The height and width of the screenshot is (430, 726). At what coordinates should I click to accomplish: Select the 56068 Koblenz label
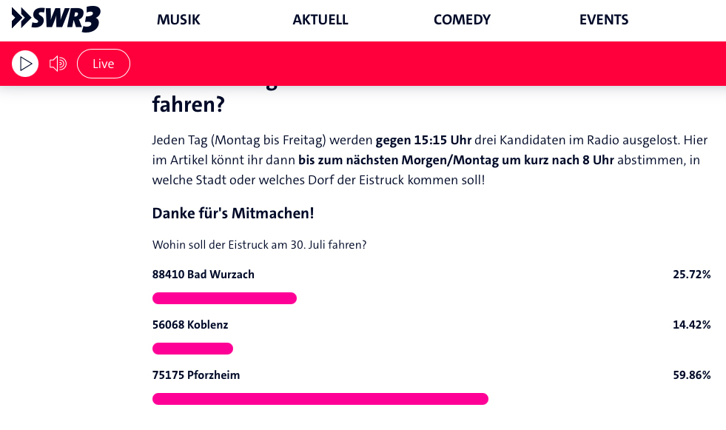[190, 325]
